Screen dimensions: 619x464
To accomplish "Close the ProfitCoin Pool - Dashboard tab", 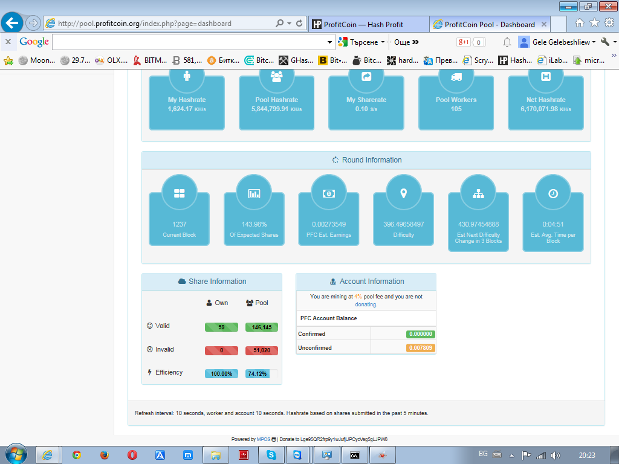I will 543,24.
